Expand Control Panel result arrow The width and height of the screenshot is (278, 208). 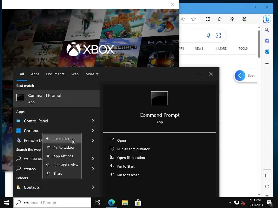point(93,121)
